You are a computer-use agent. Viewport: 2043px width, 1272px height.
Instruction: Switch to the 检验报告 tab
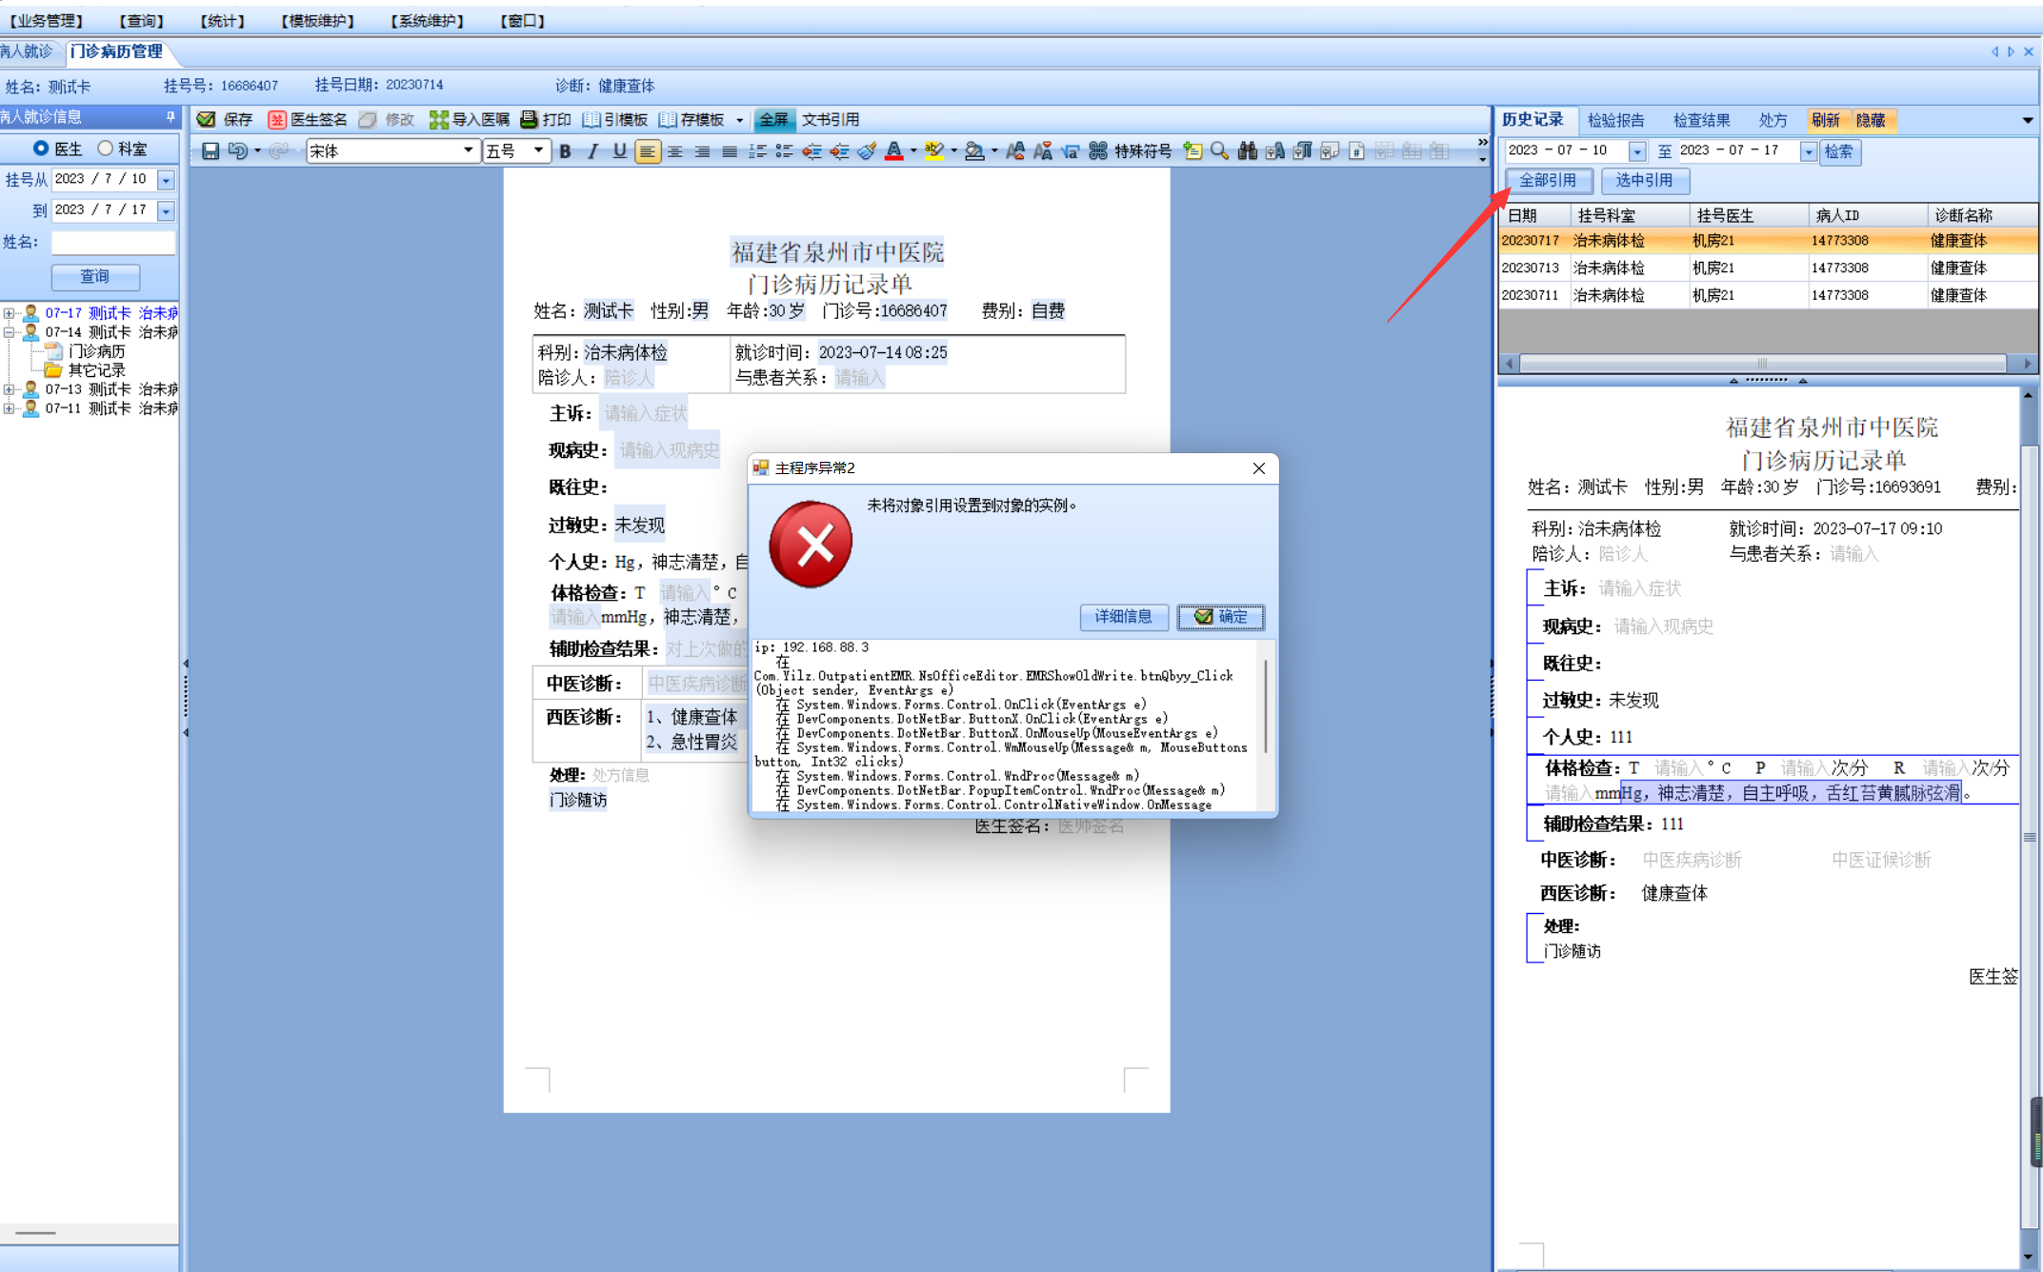pyautogui.click(x=1615, y=120)
